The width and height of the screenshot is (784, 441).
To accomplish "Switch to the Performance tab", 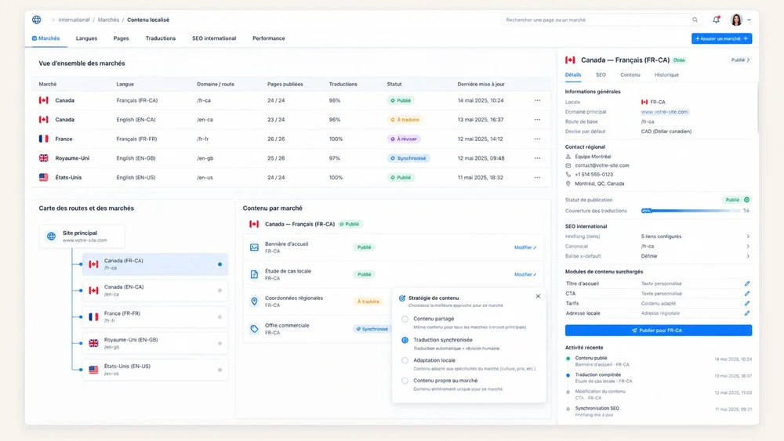I will (268, 38).
